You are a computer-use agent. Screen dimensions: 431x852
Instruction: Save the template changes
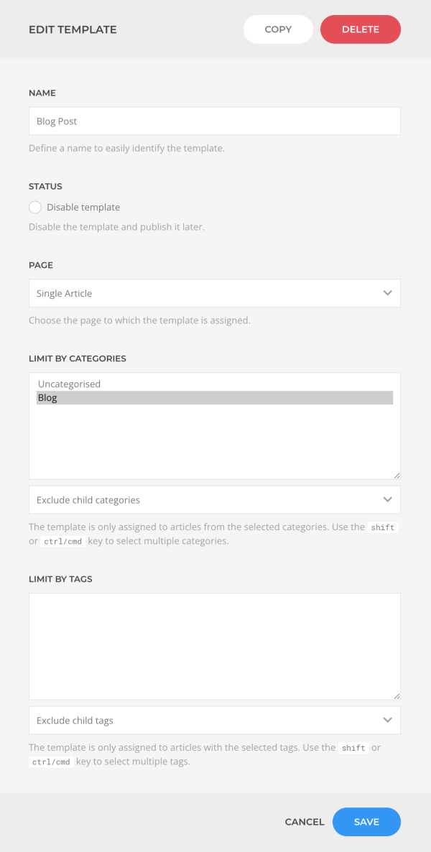[x=366, y=822]
